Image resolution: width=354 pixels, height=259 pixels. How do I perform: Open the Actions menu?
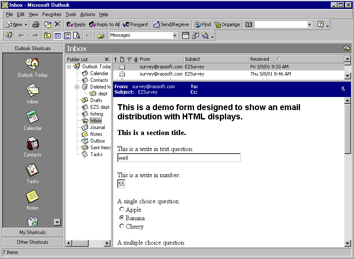coord(88,14)
